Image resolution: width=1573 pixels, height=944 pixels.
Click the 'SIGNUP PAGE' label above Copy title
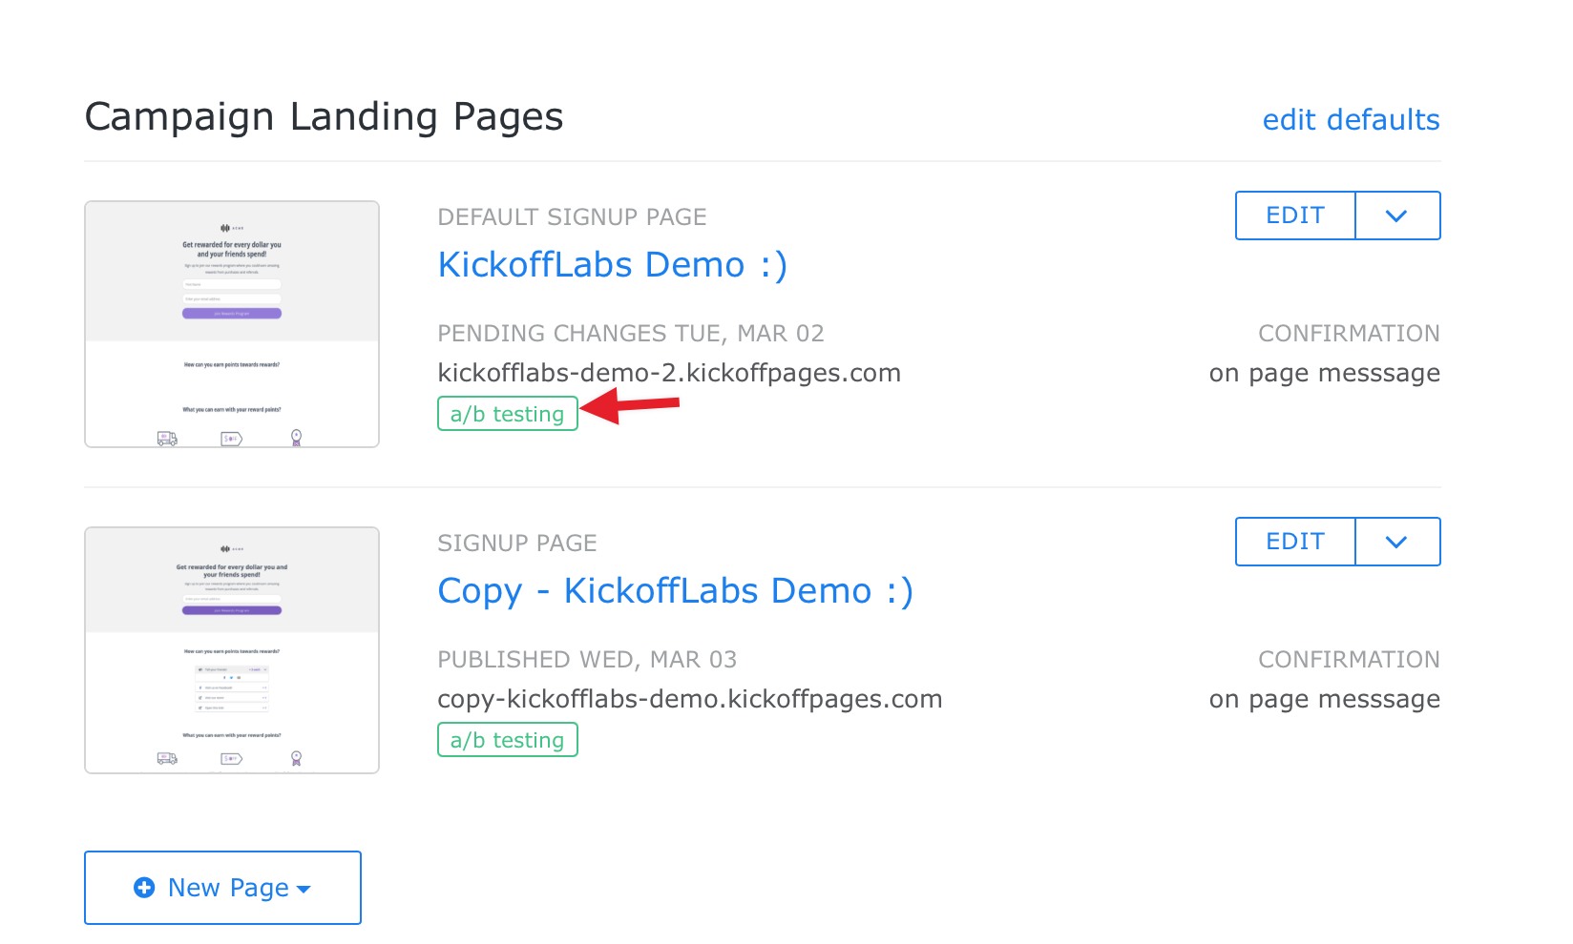517,544
